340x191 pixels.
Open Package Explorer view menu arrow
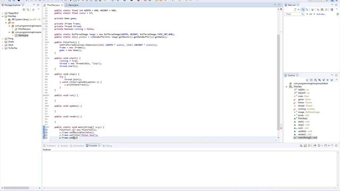coord(38,10)
